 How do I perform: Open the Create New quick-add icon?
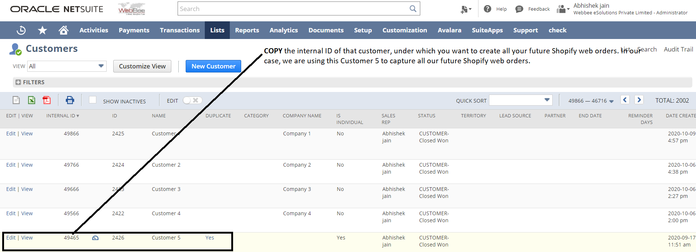tap(466, 9)
